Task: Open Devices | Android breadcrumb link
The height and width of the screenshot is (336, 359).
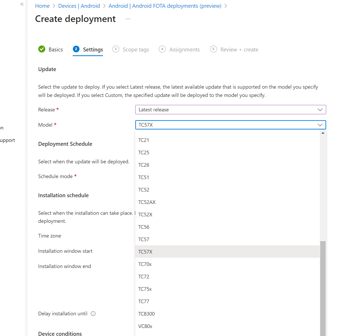Action: [x=79, y=6]
